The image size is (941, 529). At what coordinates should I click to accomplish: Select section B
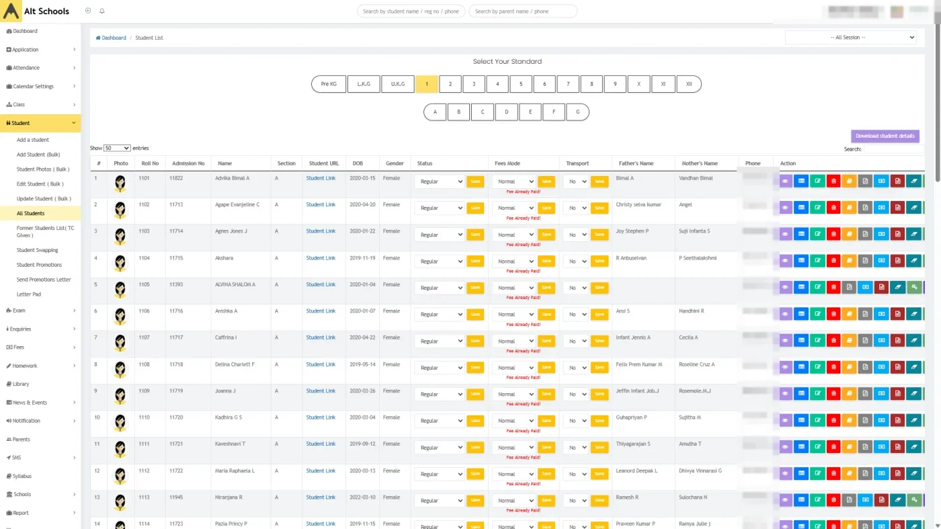tap(458, 112)
